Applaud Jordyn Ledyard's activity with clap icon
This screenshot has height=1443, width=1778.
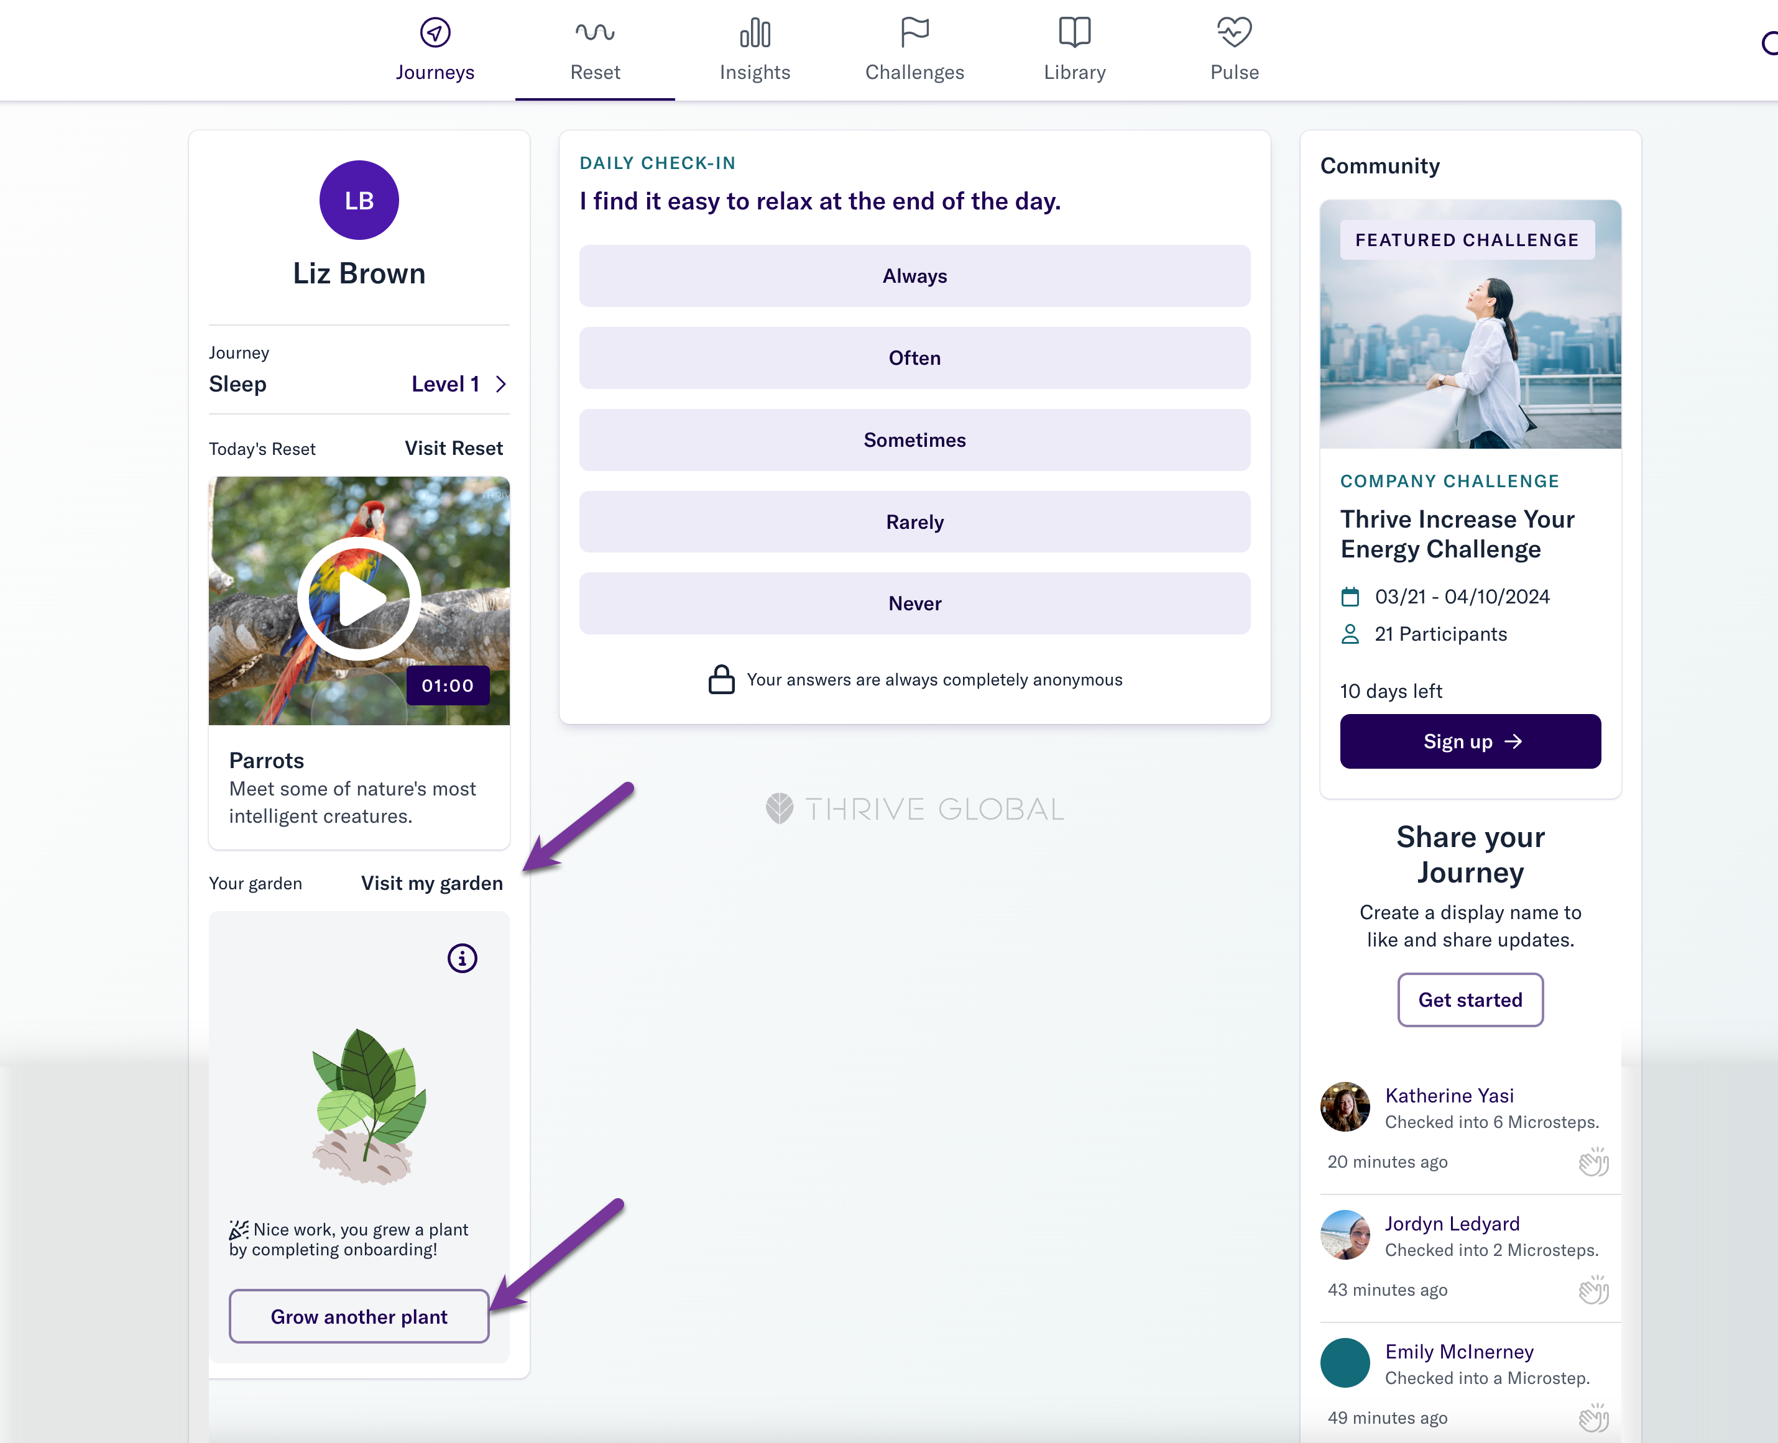pos(1593,1290)
